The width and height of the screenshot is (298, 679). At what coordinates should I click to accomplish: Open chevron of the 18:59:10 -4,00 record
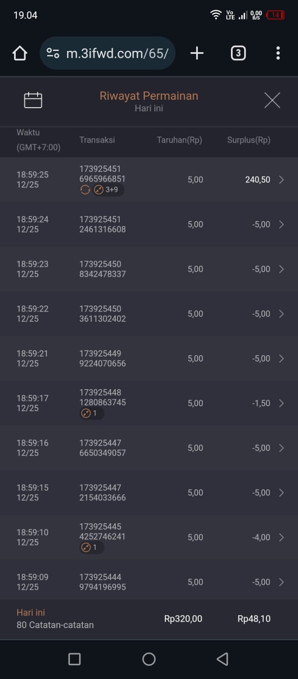[x=281, y=537]
